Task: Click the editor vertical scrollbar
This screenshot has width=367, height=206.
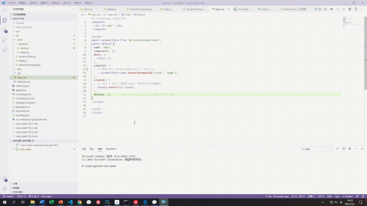Action: (365, 54)
